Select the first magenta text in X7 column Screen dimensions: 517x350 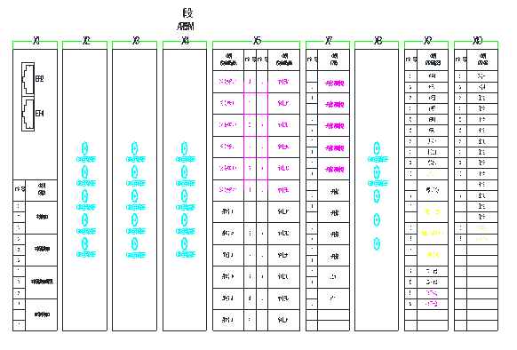click(x=334, y=84)
